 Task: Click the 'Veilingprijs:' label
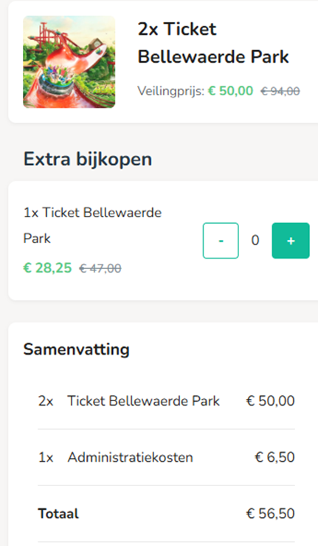click(171, 91)
